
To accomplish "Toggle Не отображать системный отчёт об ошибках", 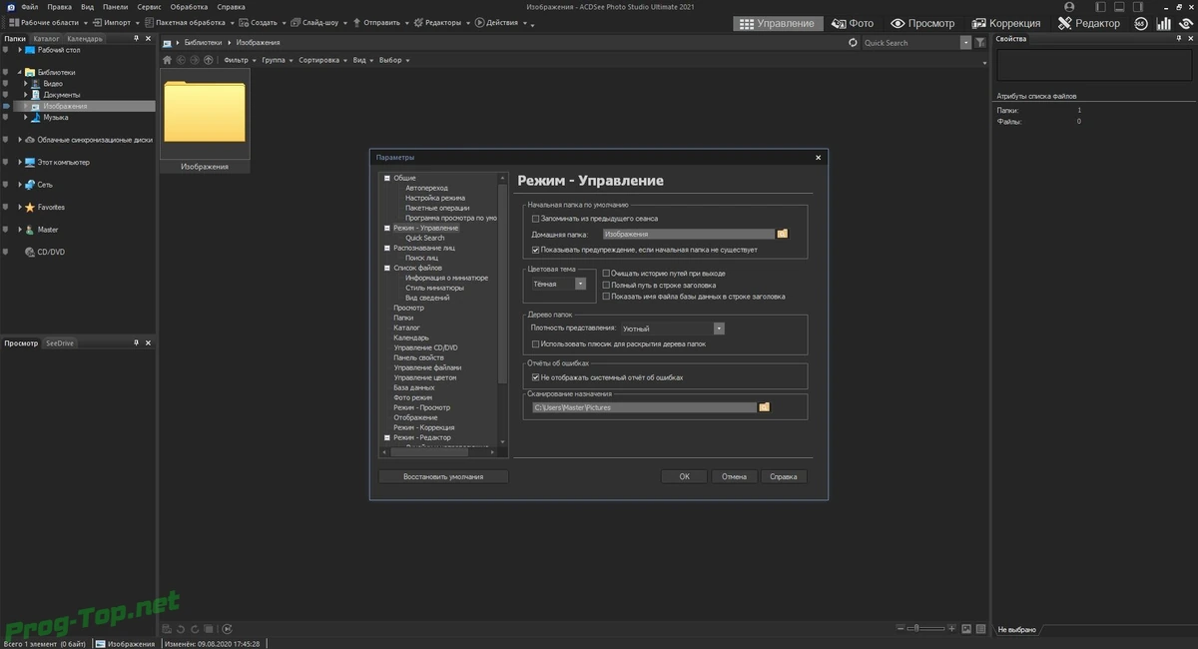I will [536, 377].
